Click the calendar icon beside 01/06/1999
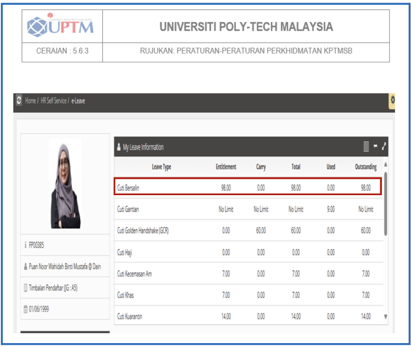The width and height of the screenshot is (411, 347). tap(26, 309)
